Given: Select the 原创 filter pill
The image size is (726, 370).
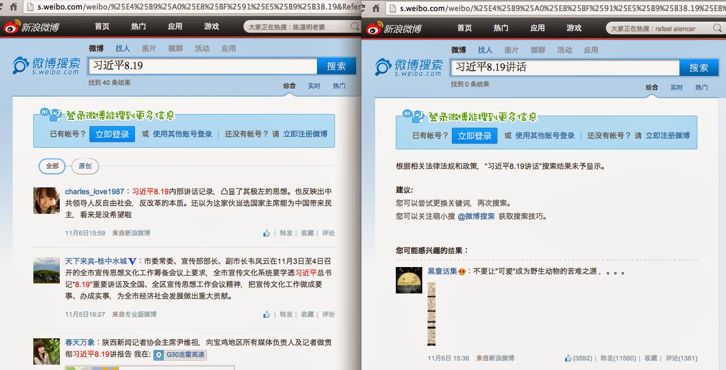Looking at the screenshot, I should pyautogui.click(x=85, y=166).
